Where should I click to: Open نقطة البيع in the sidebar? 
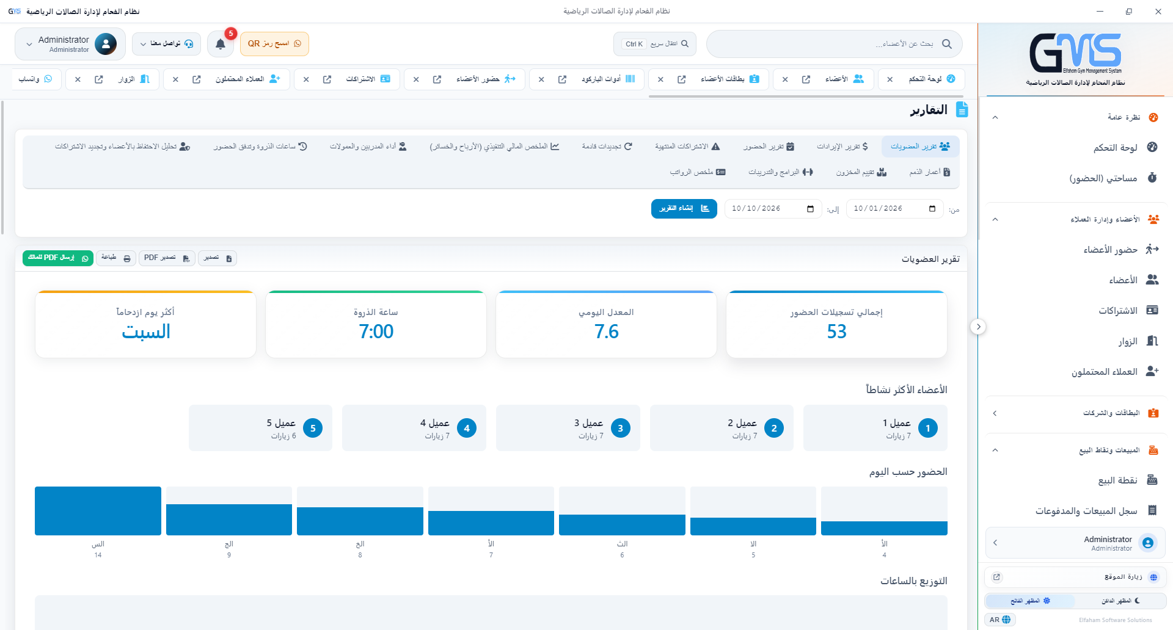click(1076, 480)
